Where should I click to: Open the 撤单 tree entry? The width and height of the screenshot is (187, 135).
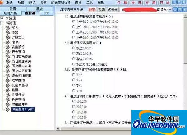coord(15,42)
